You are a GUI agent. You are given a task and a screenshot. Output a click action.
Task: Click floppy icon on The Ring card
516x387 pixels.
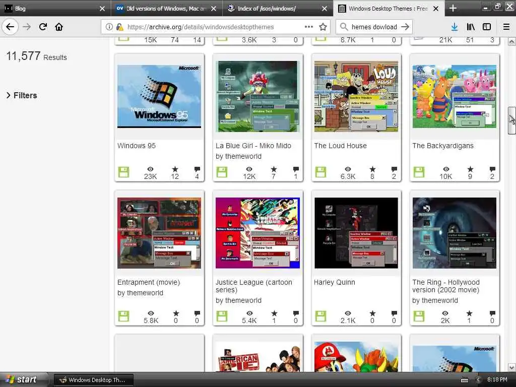pyautogui.click(x=419, y=316)
